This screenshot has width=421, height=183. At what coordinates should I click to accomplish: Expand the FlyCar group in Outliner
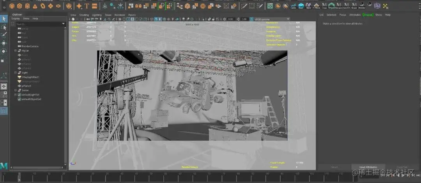[x=16, y=51]
